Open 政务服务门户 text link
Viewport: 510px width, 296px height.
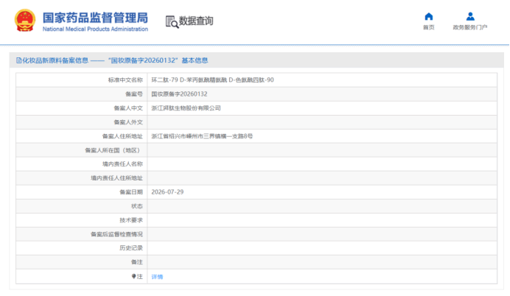[x=470, y=27]
